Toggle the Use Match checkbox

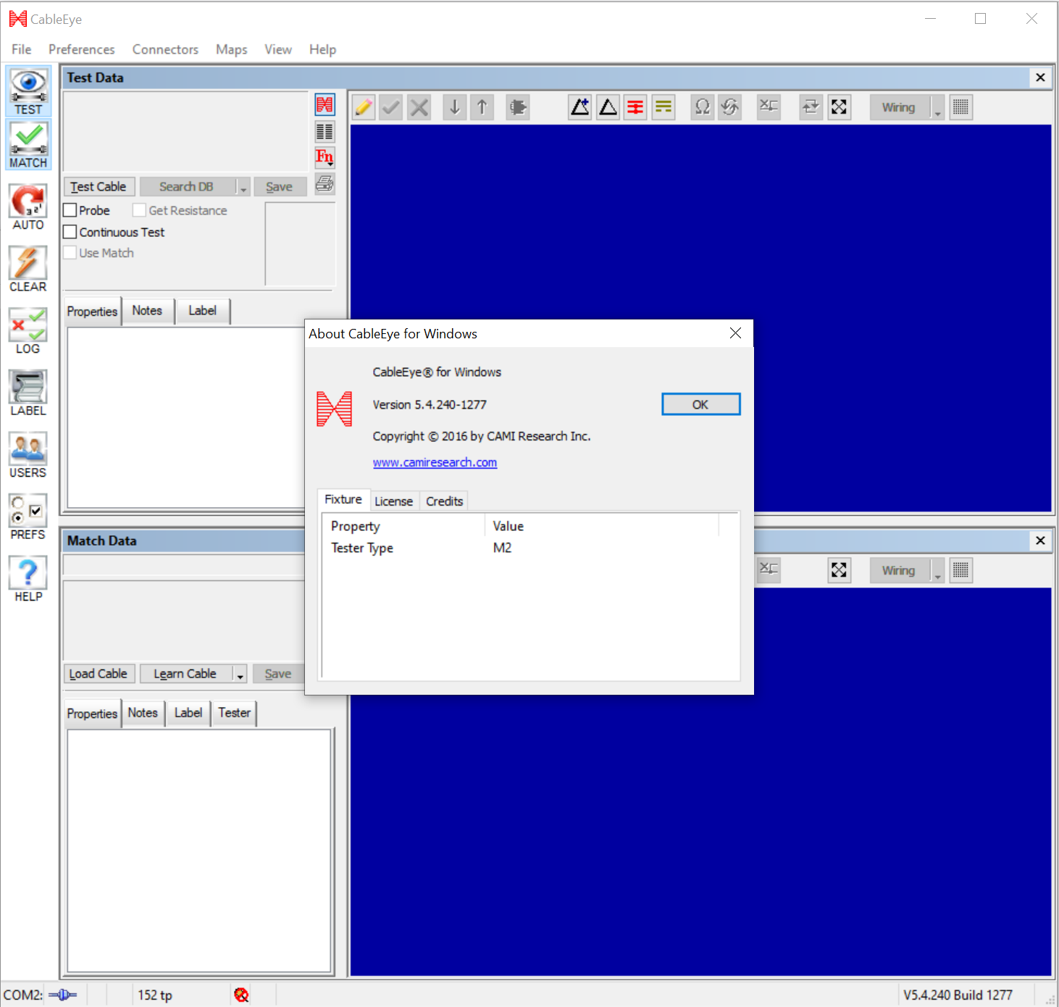point(70,253)
